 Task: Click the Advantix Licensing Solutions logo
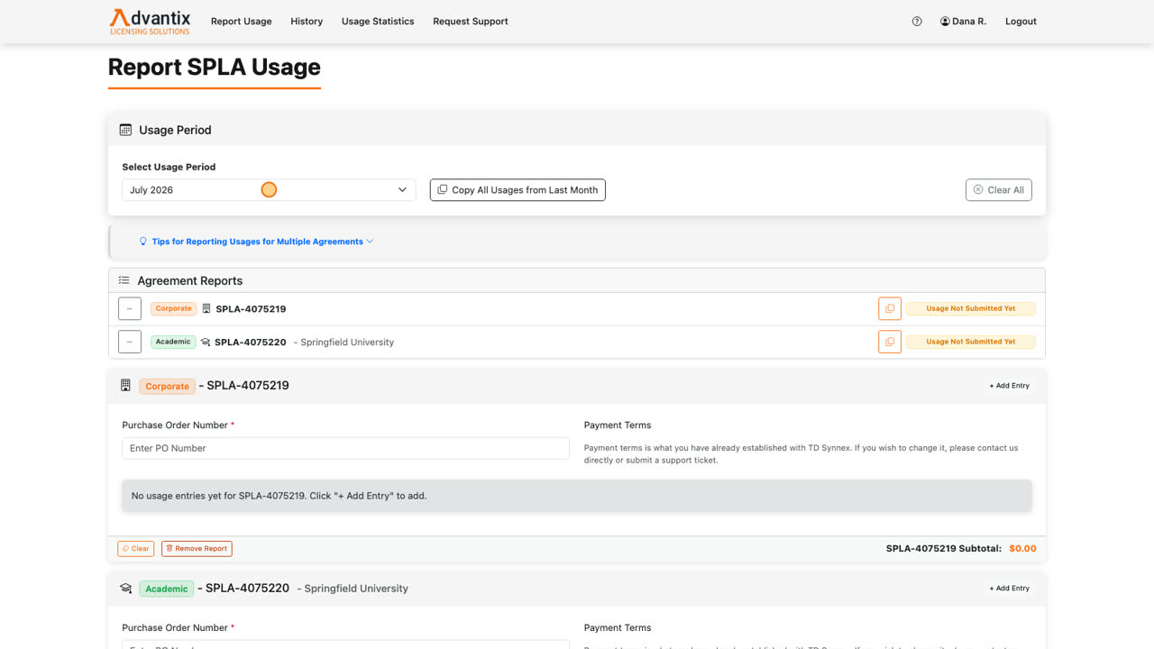coord(150,22)
